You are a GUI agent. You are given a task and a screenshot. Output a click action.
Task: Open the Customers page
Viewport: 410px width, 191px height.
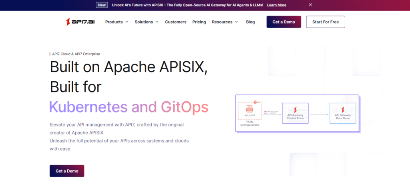coord(175,22)
